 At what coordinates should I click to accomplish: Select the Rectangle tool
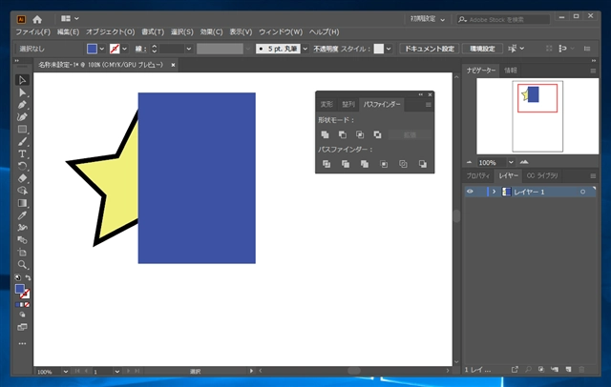tap(22, 129)
